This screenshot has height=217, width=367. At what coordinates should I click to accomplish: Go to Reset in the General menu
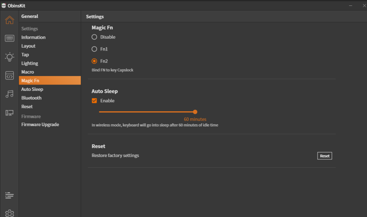[x=50, y=107]
